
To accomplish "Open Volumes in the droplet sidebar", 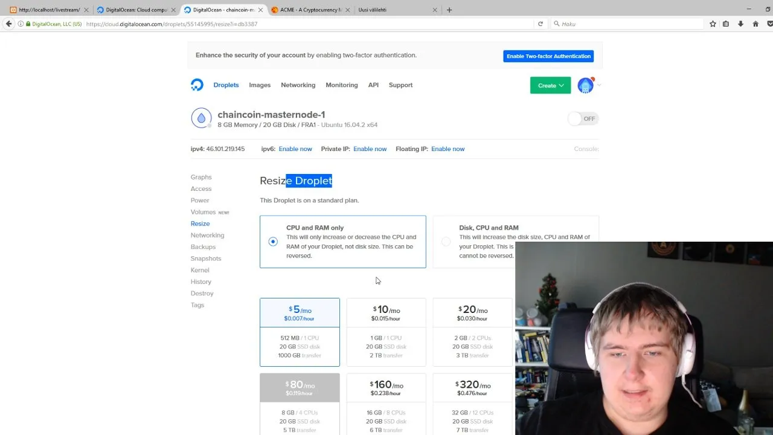I will pyautogui.click(x=203, y=212).
